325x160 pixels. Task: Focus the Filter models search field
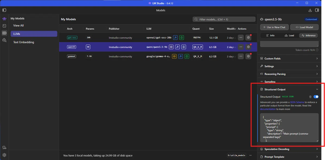(224, 19)
